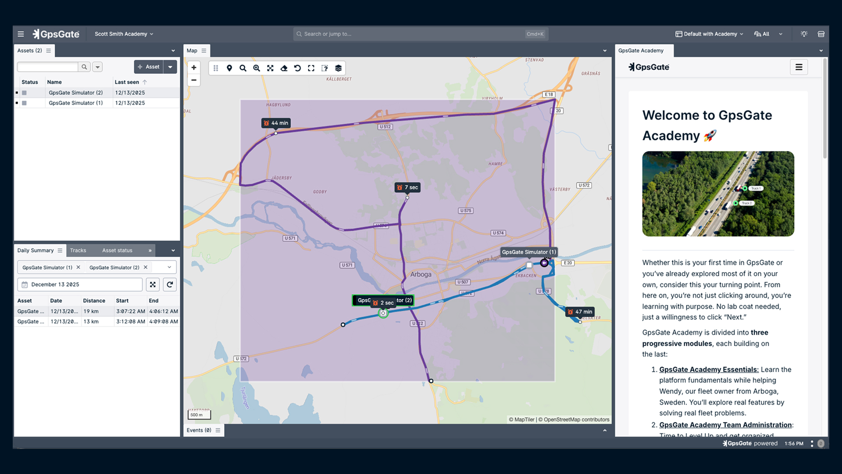Click the zoom-in magnifier map tool
842x474 pixels.
click(257, 68)
